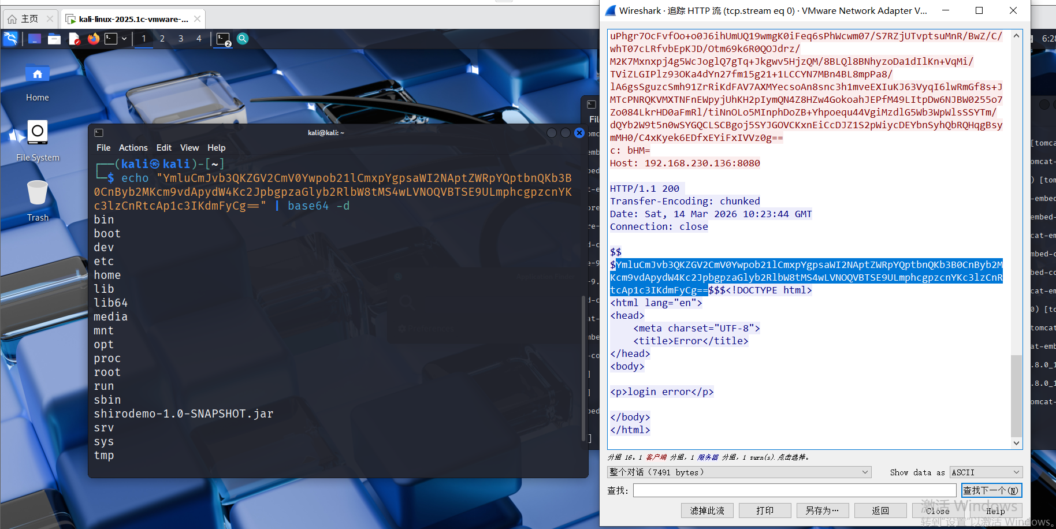
Task: Expand the terminal launcher dropdown arrow
Action: tap(124, 39)
